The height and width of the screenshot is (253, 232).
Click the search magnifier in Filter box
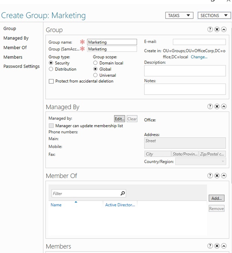123,193
